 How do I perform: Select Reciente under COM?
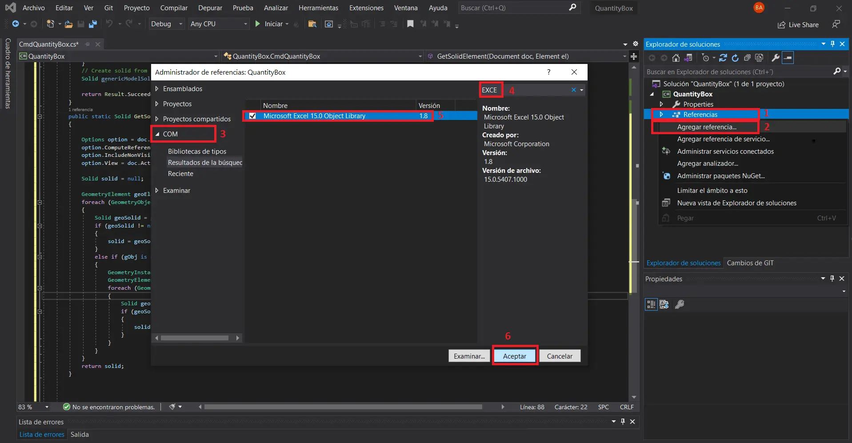[180, 174]
